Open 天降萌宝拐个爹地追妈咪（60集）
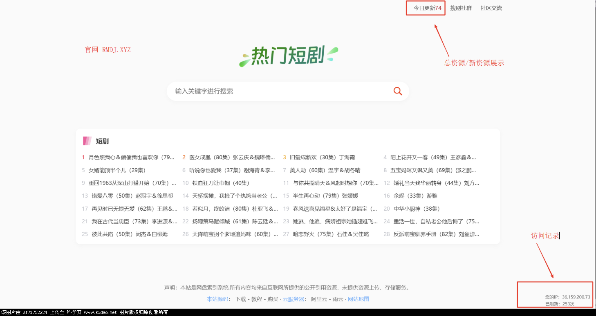 click(x=235, y=234)
